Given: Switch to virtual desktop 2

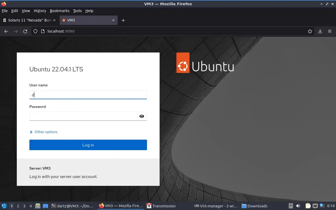Looking at the screenshot, I should point(18,206).
